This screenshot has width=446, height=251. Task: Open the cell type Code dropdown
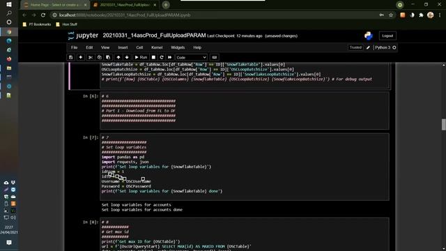click(191, 57)
